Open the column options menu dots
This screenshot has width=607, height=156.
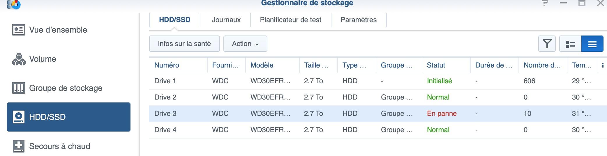pos(603,65)
